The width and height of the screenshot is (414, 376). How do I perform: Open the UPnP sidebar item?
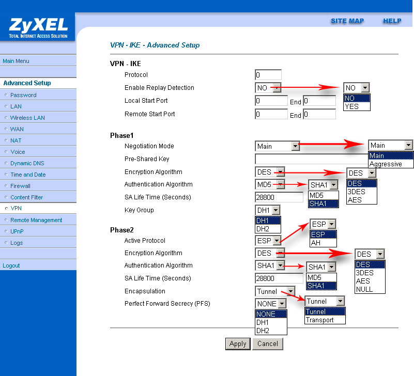[17, 231]
